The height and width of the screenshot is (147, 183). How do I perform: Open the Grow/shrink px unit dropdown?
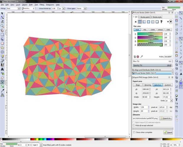63,8
